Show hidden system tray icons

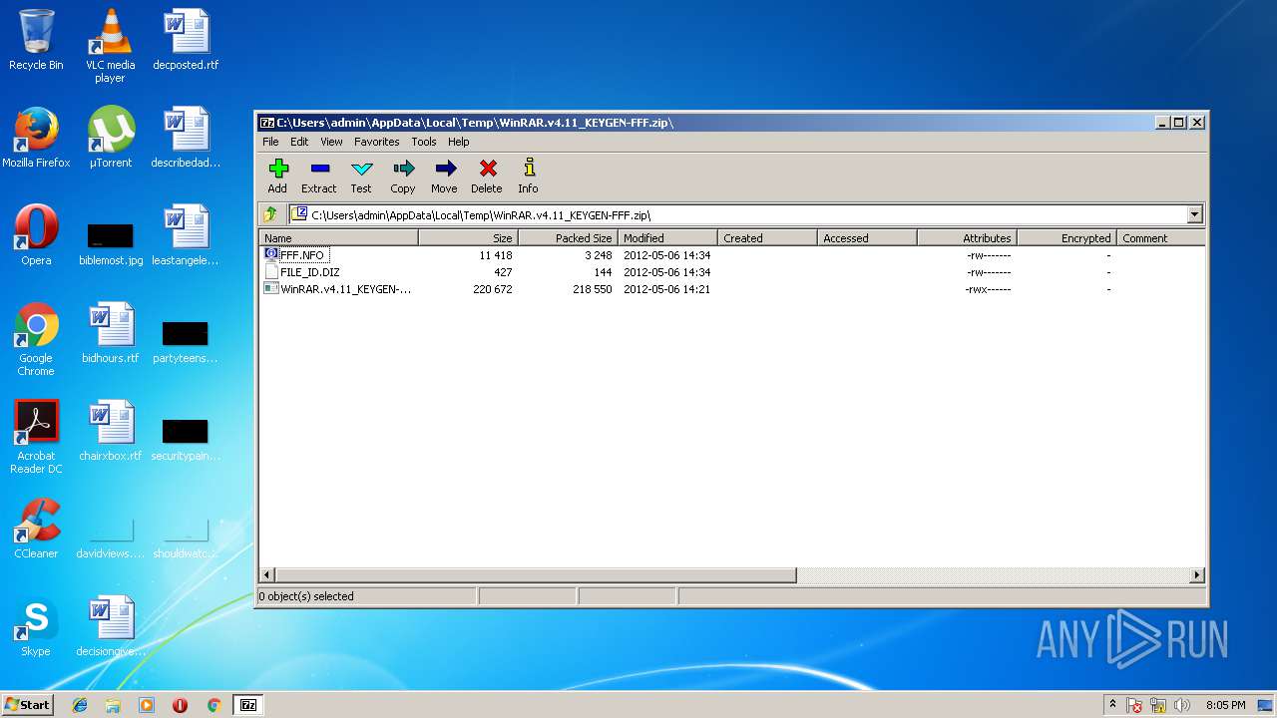coord(1112,705)
